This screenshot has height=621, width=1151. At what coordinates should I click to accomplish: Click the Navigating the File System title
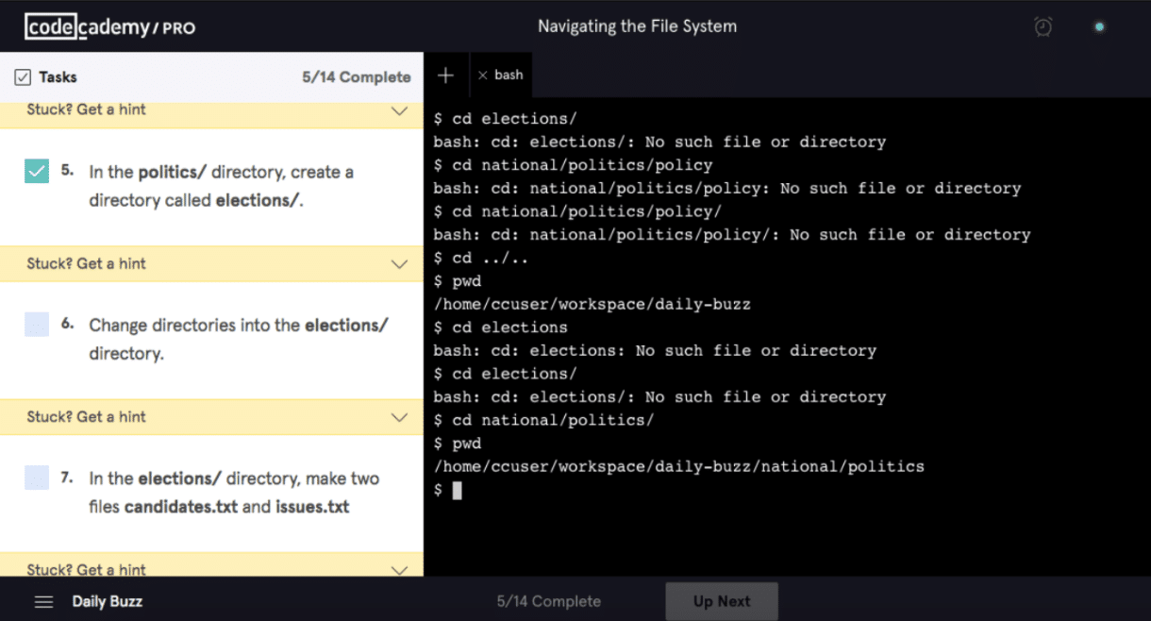(637, 26)
